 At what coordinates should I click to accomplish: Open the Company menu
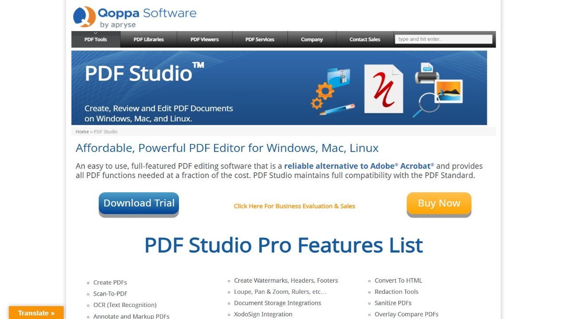[x=312, y=39]
